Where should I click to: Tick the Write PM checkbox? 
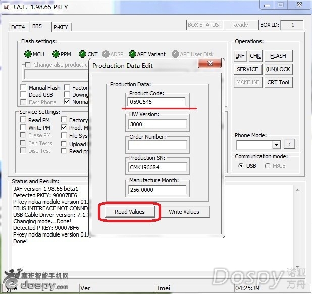(23, 128)
